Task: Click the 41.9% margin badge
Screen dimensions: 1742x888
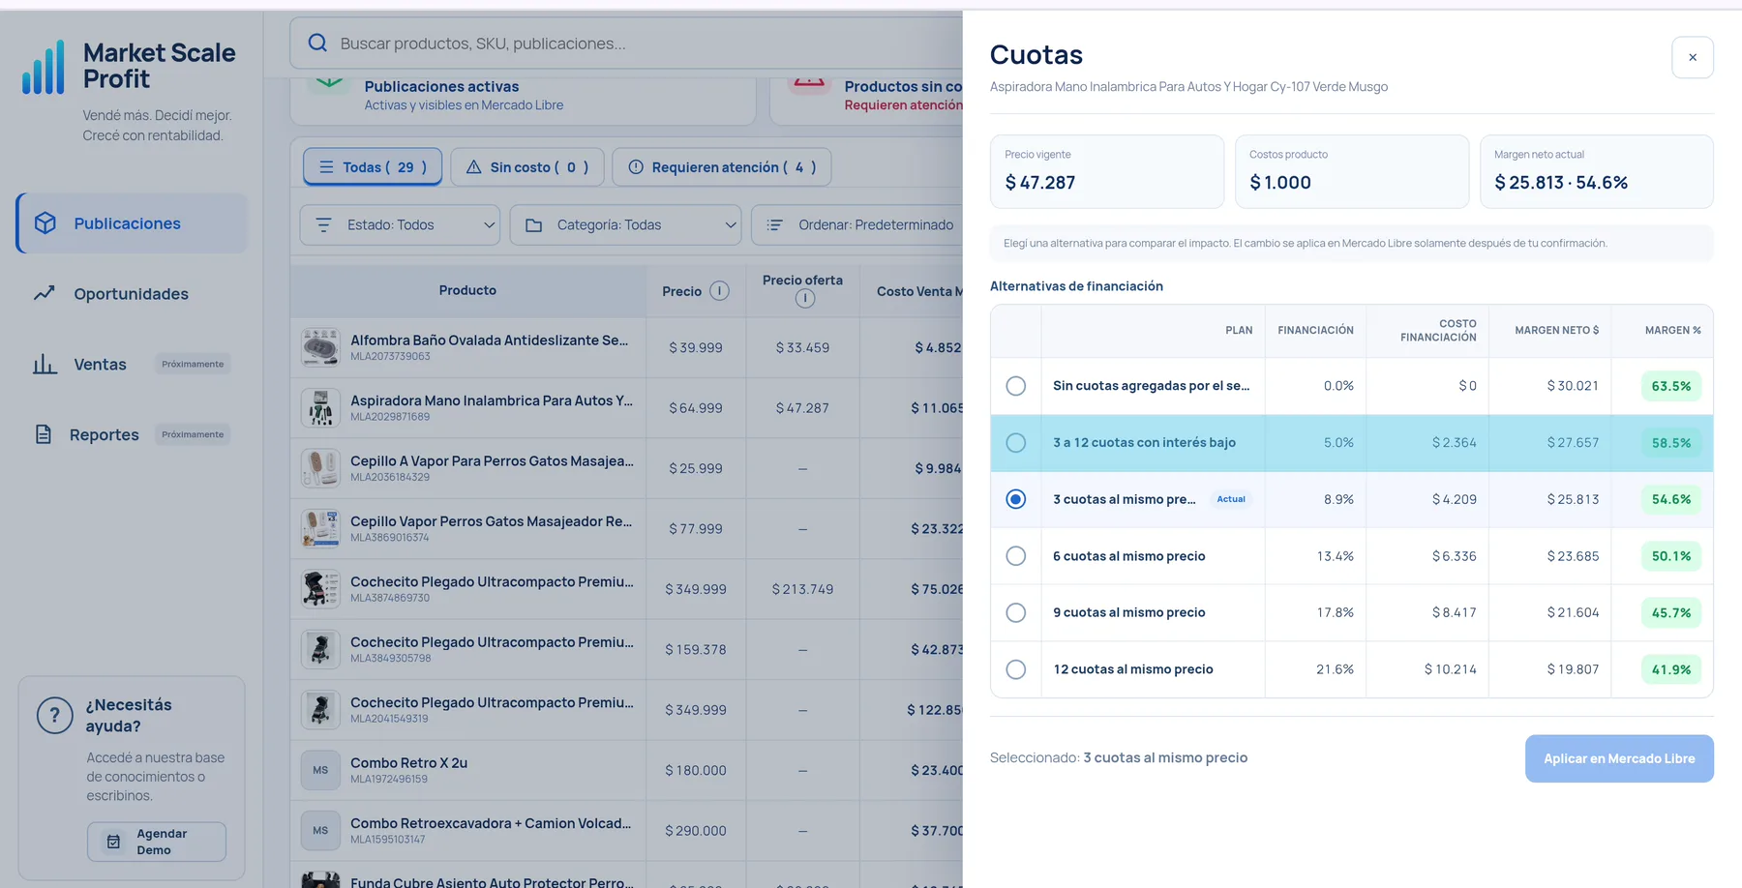Action: (1671, 669)
